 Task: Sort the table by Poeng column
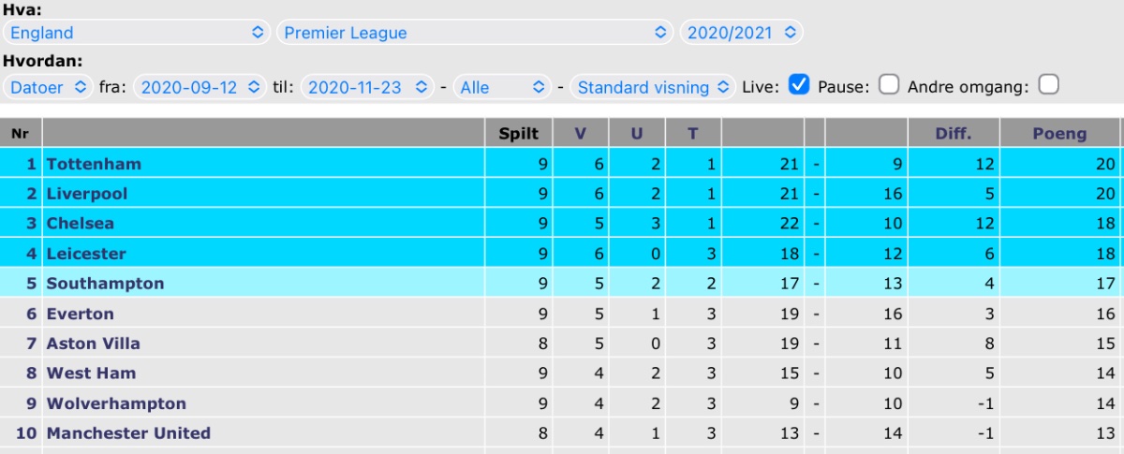pyautogui.click(x=1059, y=133)
